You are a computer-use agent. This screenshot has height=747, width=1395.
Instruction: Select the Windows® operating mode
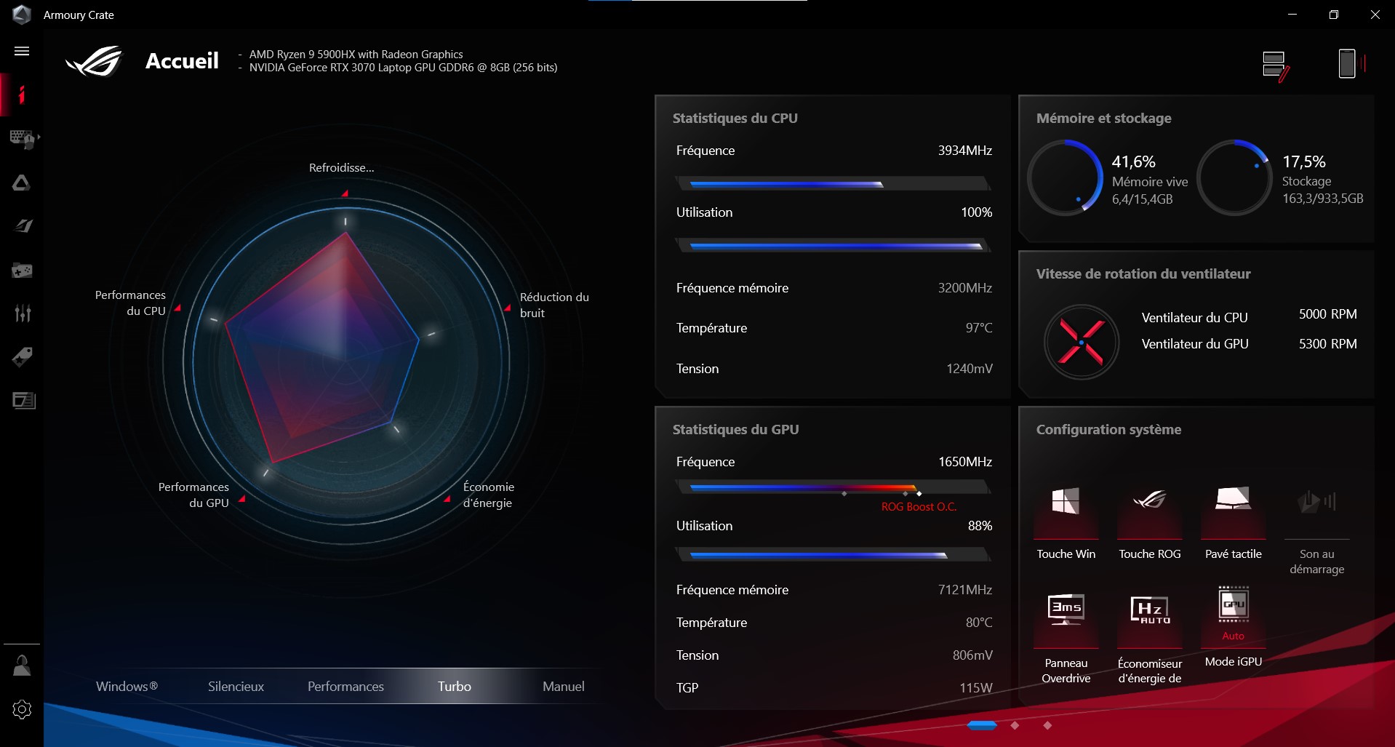pyautogui.click(x=127, y=686)
